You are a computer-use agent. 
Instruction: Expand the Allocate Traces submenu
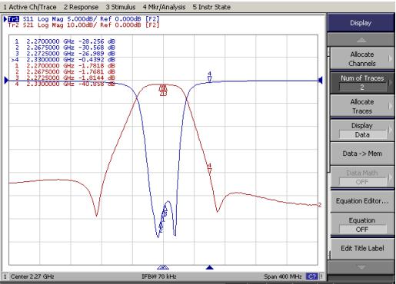[362, 106]
